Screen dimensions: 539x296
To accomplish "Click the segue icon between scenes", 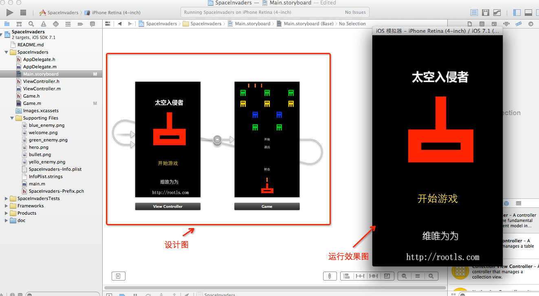I will [x=218, y=139].
